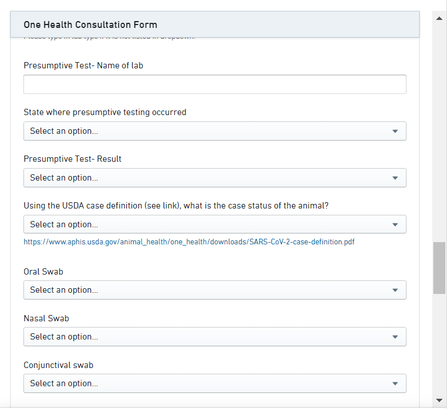447x409 pixels.
Task: Select an option for Oral Swab
Action: (215, 290)
